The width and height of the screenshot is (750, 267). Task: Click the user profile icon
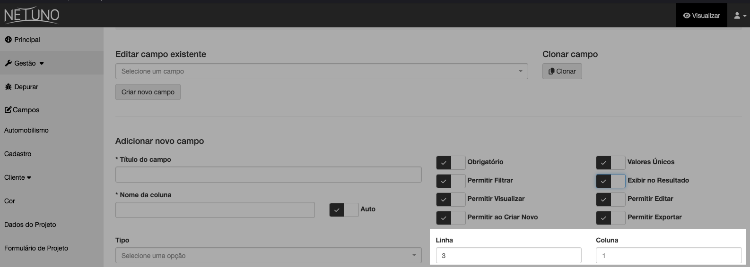(x=737, y=16)
